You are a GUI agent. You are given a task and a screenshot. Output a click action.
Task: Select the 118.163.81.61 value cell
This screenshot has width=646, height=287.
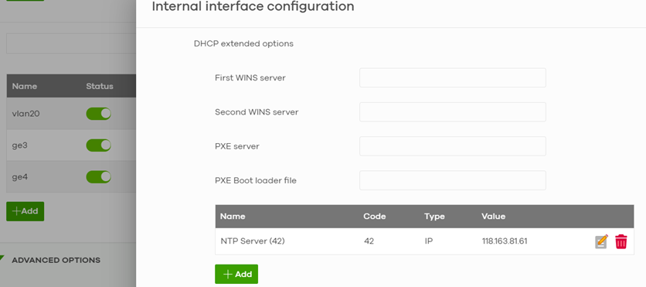coord(505,241)
